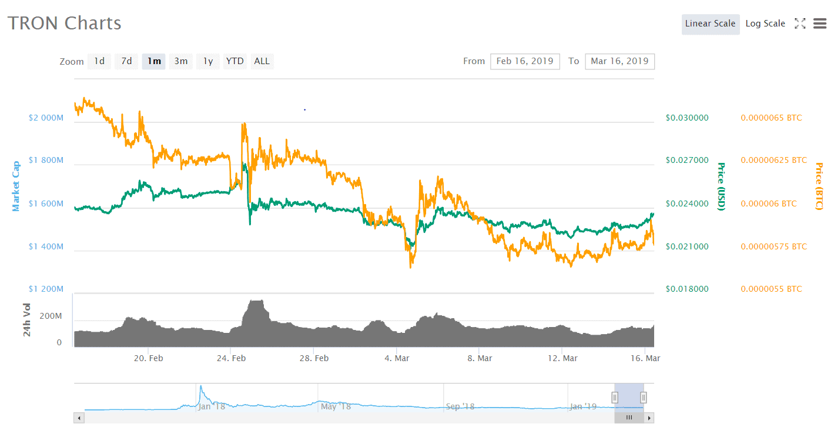Click the 200M volume axis label
834x427 pixels.
click(51, 316)
